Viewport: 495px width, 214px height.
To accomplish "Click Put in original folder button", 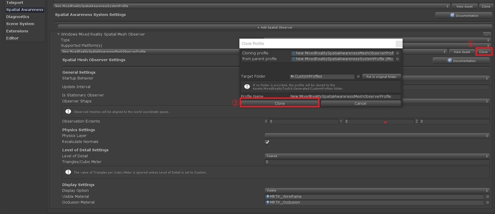I will pos(382,76).
